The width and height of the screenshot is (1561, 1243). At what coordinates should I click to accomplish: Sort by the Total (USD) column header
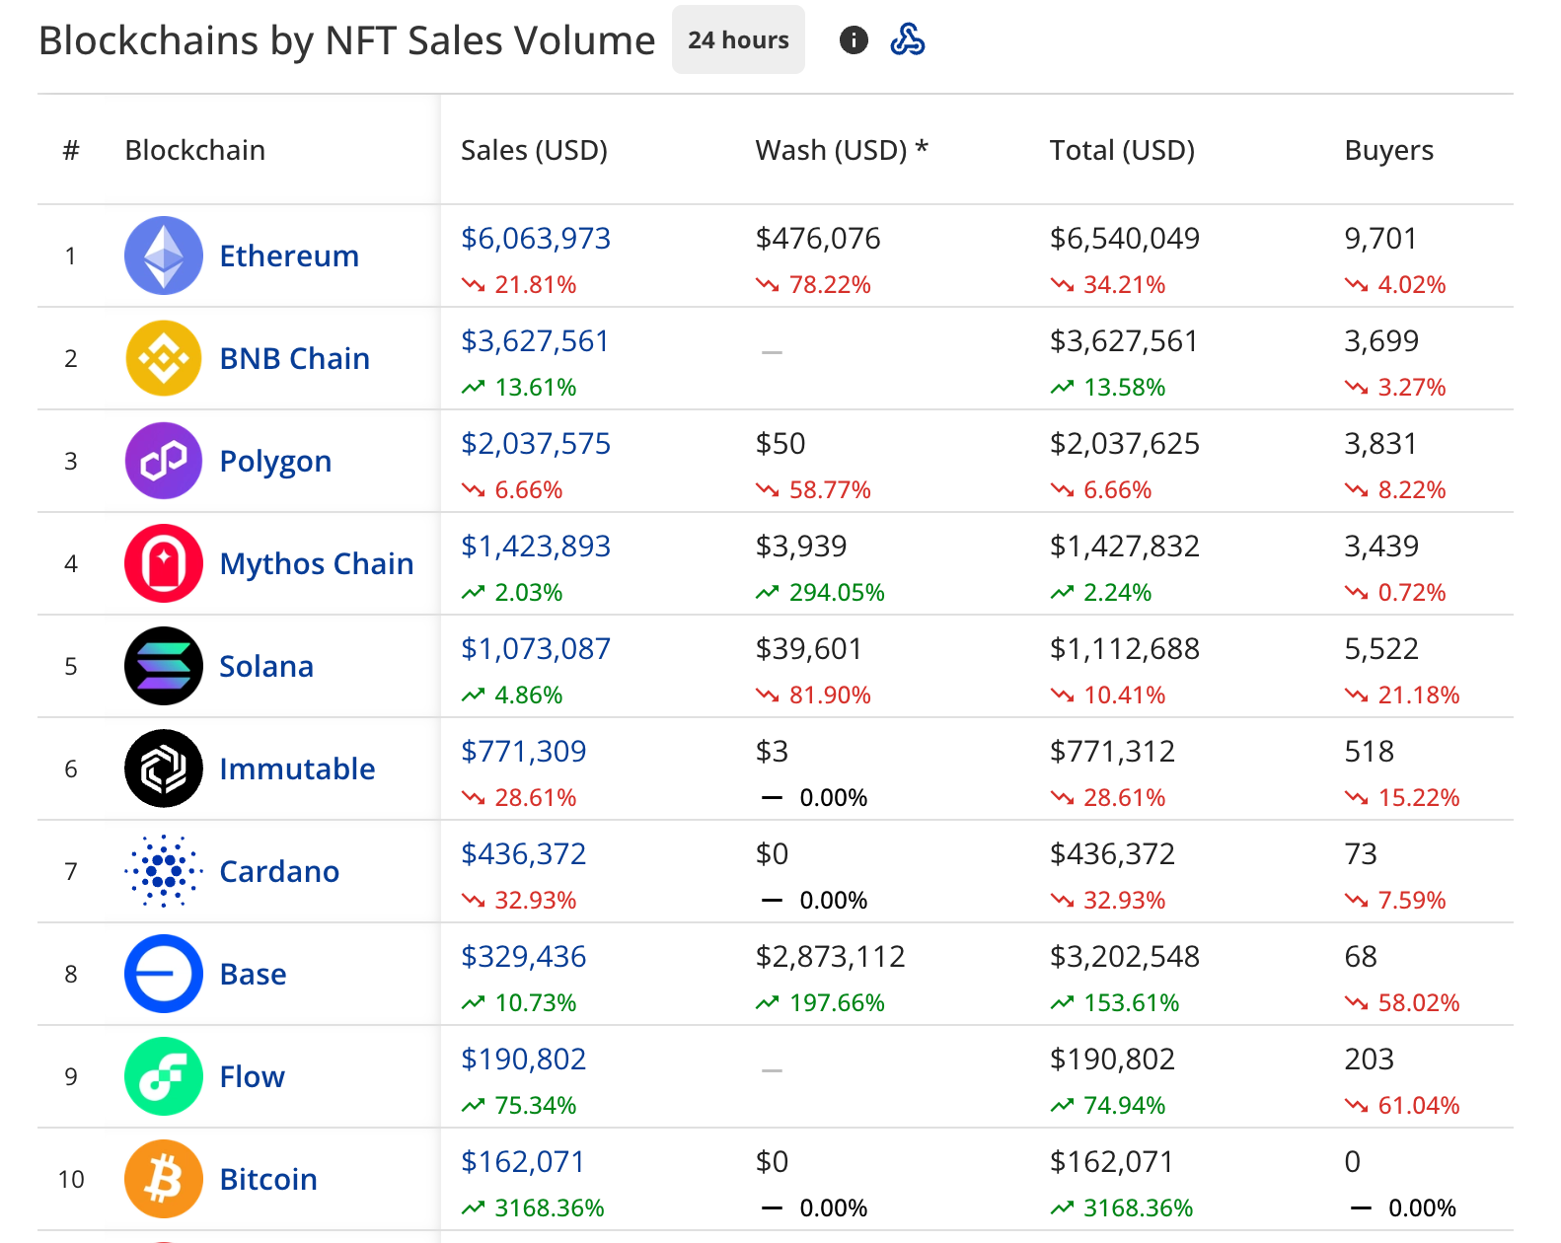point(1122,150)
